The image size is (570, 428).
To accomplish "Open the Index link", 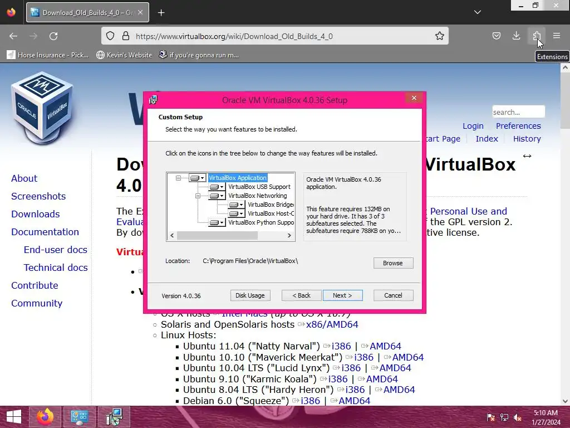I will [487, 139].
